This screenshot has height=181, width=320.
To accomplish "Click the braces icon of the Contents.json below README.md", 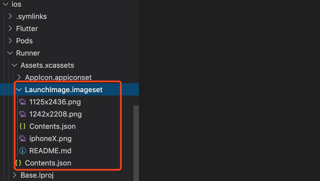I will point(18,163).
